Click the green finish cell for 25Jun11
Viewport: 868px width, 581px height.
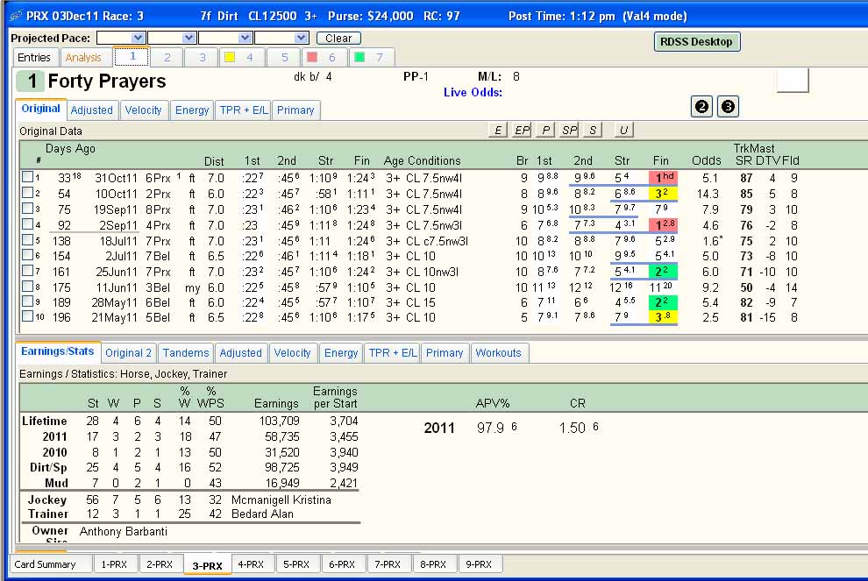(x=663, y=272)
